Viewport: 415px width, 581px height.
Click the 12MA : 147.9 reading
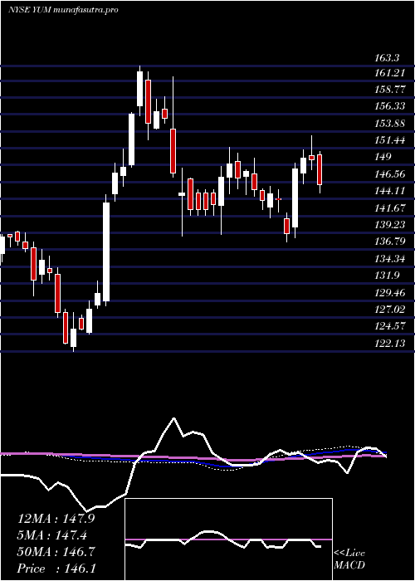56,519
